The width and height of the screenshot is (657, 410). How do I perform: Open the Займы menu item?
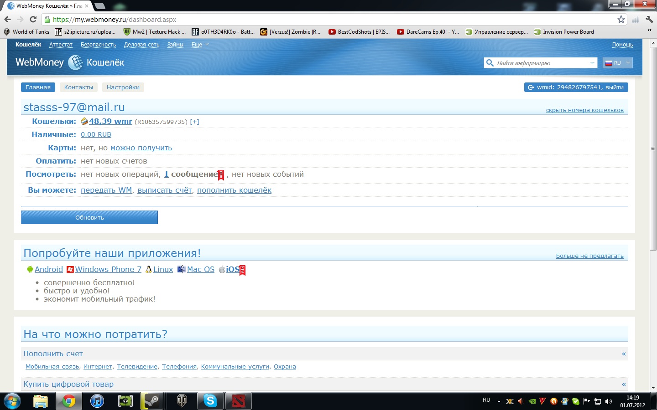pos(175,45)
